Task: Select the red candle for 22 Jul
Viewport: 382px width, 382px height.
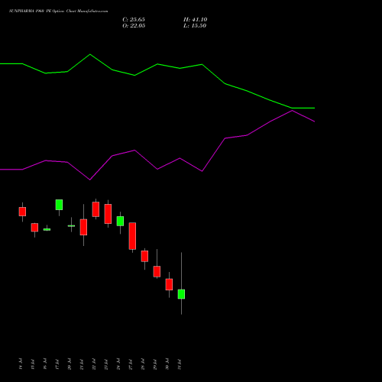Action: 95,209
